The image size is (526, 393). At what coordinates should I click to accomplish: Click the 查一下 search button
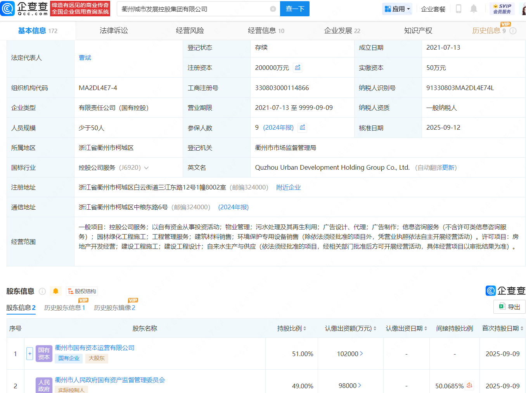295,9
